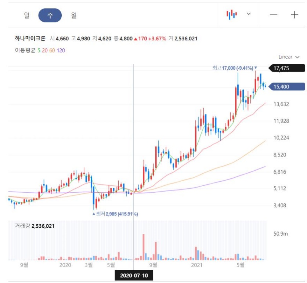Click the down triangle beside 최고 17,000
307x283 pixels.
[x=256, y=68]
